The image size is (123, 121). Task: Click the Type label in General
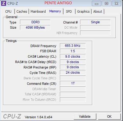(13, 22)
